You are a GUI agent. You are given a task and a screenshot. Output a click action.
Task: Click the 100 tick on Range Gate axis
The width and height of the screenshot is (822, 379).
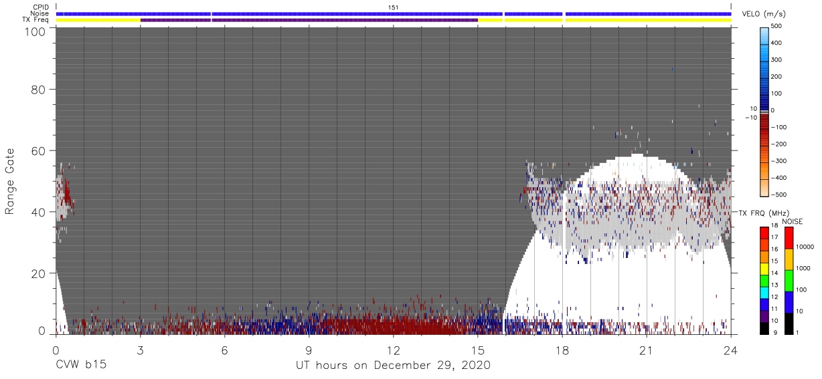click(35, 31)
